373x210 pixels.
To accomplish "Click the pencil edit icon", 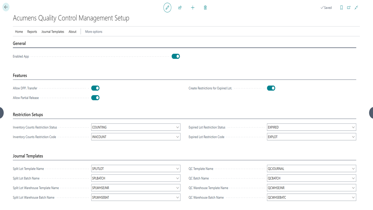I will pyautogui.click(x=167, y=8).
